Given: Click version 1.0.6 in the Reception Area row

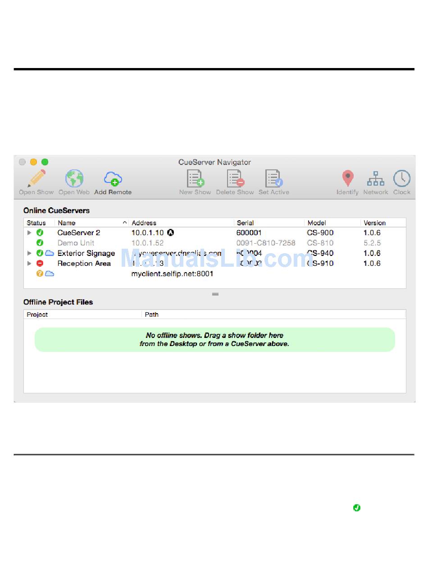Looking at the screenshot, I should click(x=372, y=264).
